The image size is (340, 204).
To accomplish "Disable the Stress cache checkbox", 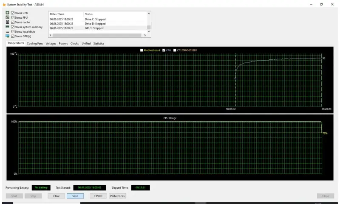I will coord(13,22).
